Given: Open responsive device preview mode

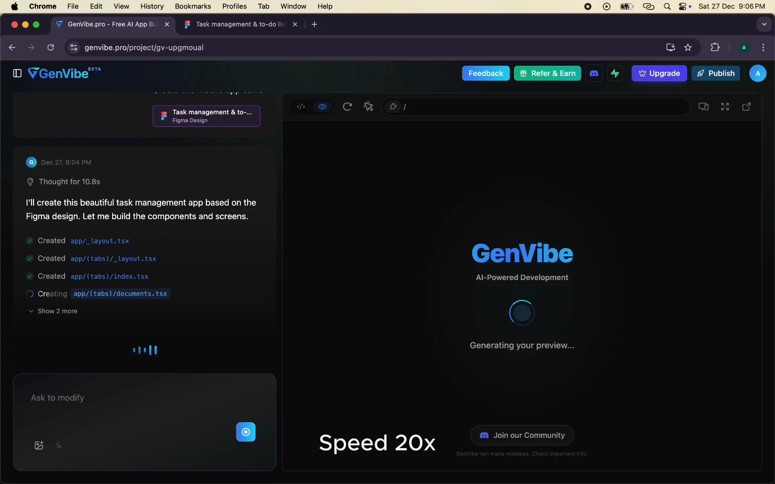Looking at the screenshot, I should click(704, 106).
